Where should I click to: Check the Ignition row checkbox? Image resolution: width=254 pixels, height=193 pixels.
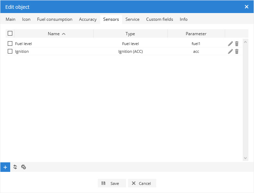10,51
